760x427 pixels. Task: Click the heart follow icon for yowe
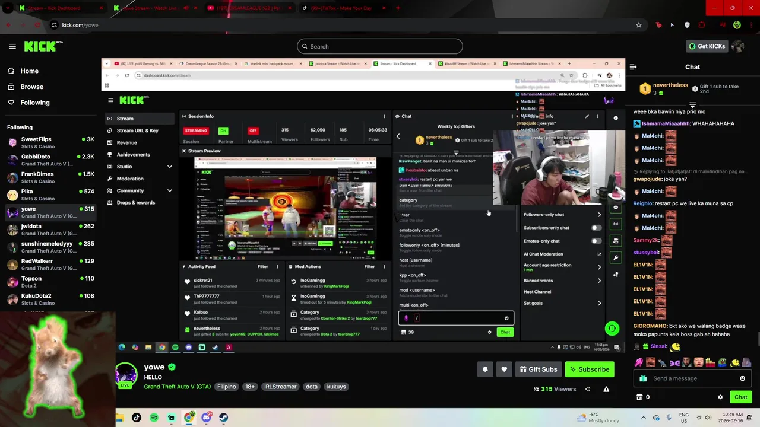pyautogui.click(x=504, y=369)
